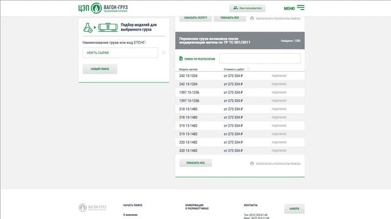Open Подробнее for upper 318 15-1480 row
391x219 pixels.
click(x=279, y=109)
